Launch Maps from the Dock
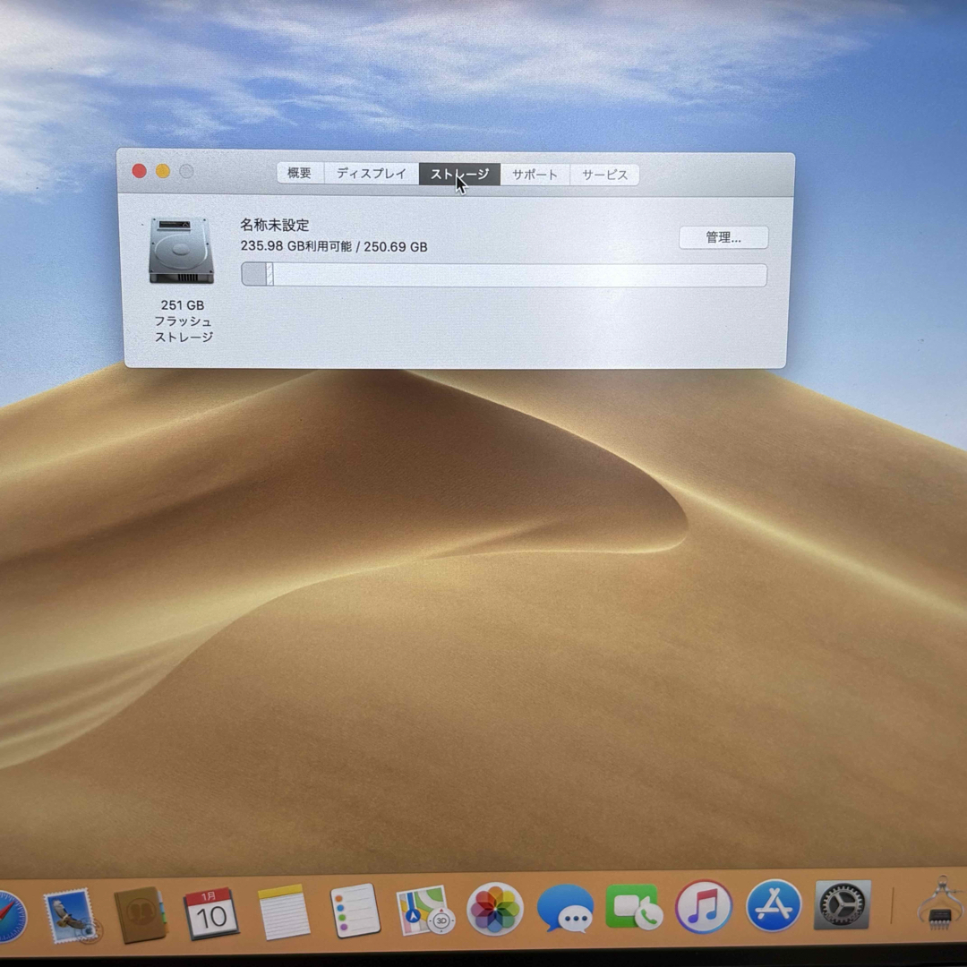 424,911
